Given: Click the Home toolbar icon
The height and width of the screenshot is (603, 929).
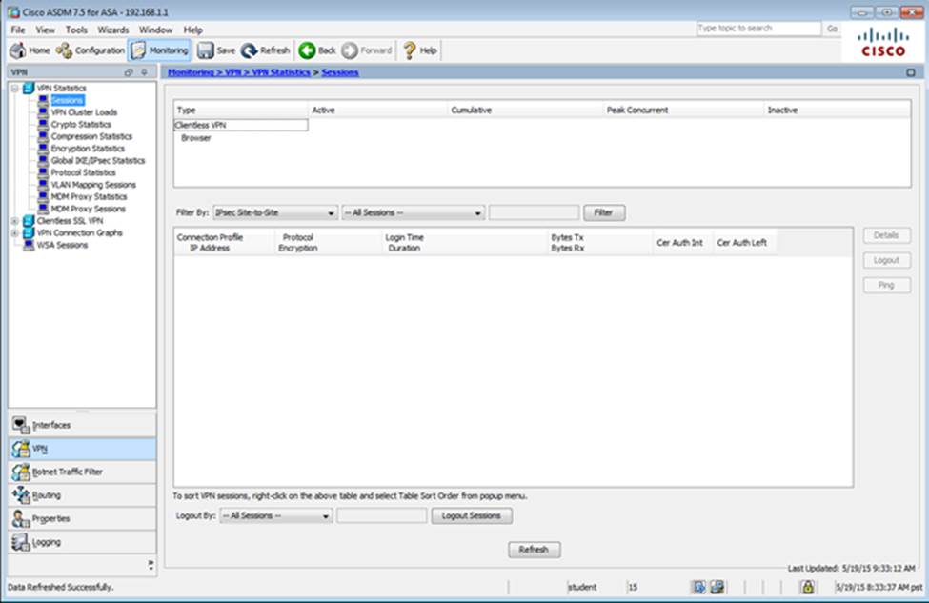Looking at the screenshot, I should 18,50.
